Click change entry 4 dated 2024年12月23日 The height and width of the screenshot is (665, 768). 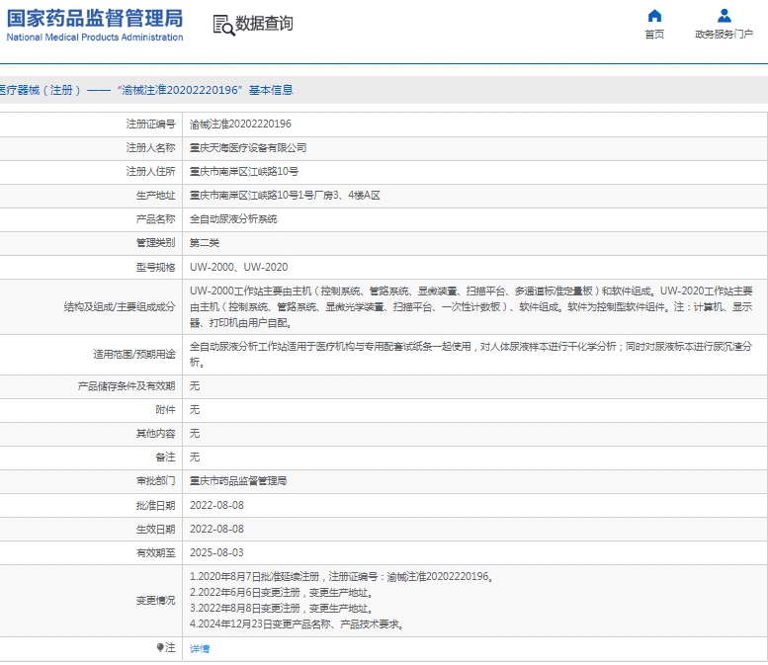(x=297, y=624)
